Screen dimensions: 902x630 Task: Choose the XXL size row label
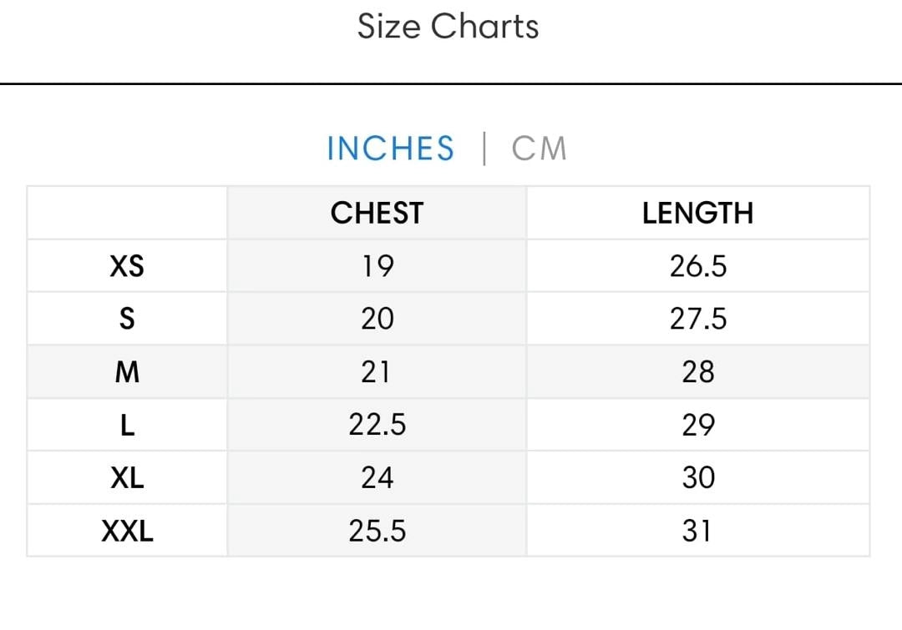tap(127, 531)
